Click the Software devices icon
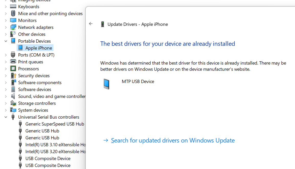Viewport: 295px width, 169px height. coord(13,89)
